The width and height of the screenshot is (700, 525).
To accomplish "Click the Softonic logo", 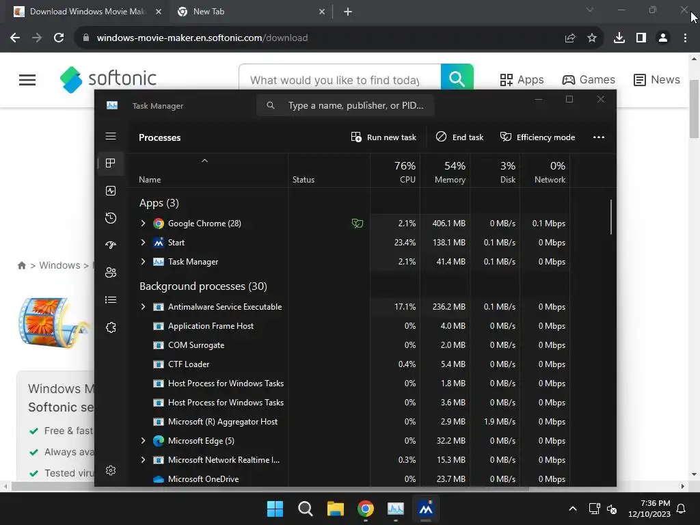I will 108,79.
